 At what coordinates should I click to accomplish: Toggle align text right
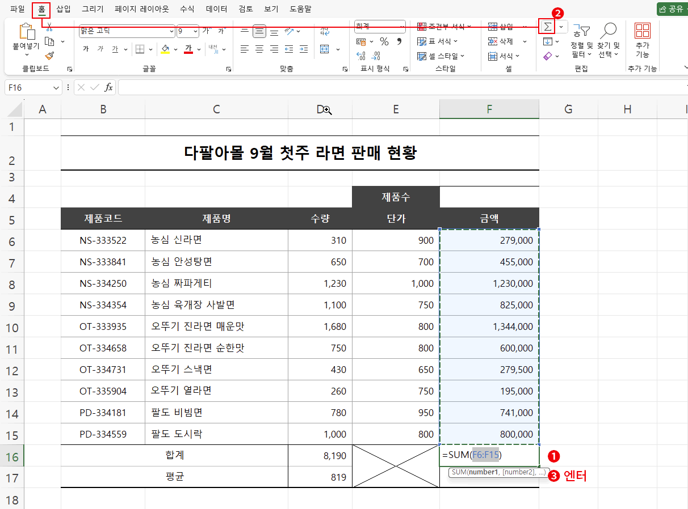pos(274,49)
